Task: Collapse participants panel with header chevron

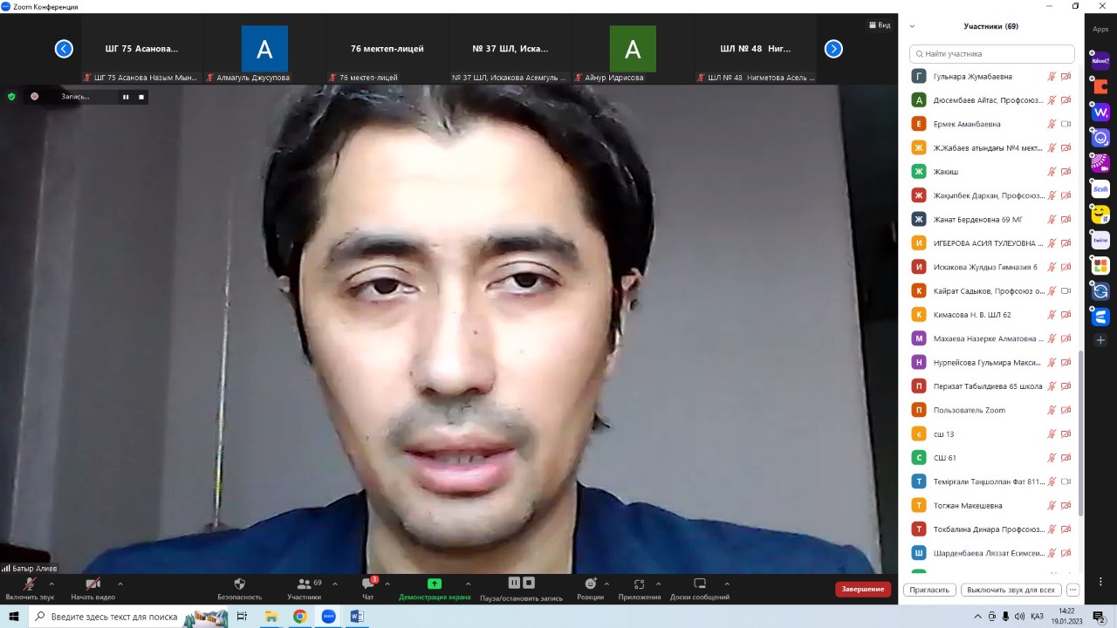Action: coord(912,26)
